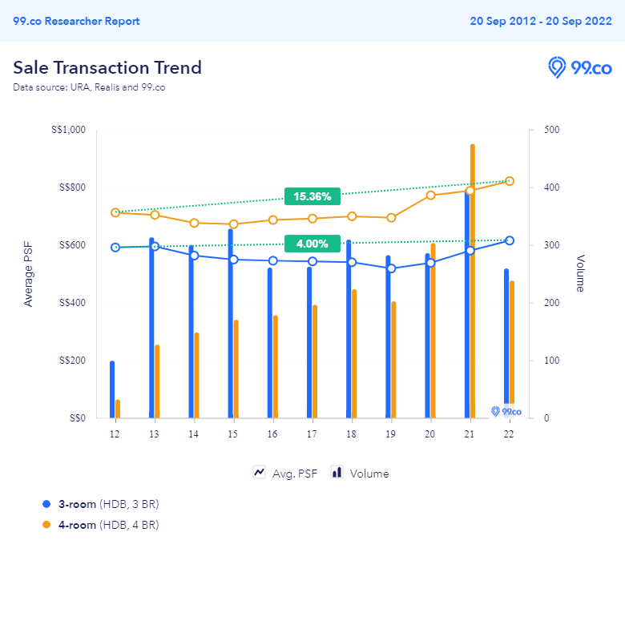Viewport: 625px width, 641px height.
Task: Click the 99.co logo in the header
Action: (579, 67)
